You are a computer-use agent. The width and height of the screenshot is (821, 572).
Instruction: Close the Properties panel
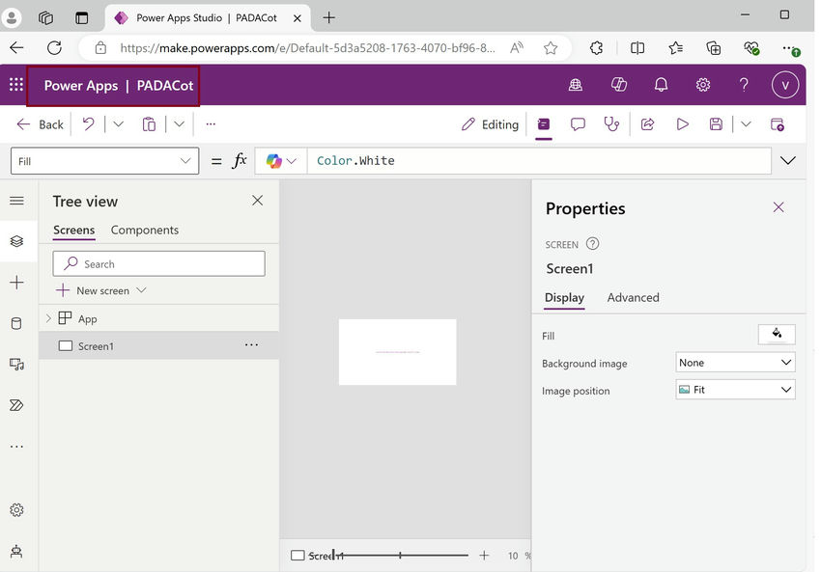[x=779, y=207]
